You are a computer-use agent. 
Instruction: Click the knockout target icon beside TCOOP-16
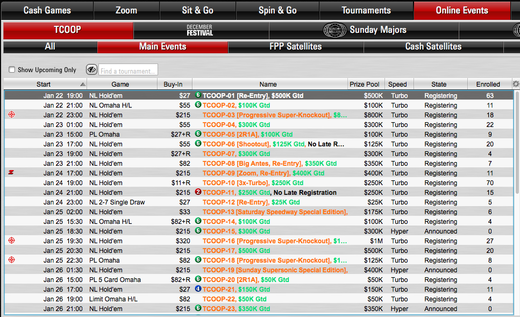pos(12,241)
